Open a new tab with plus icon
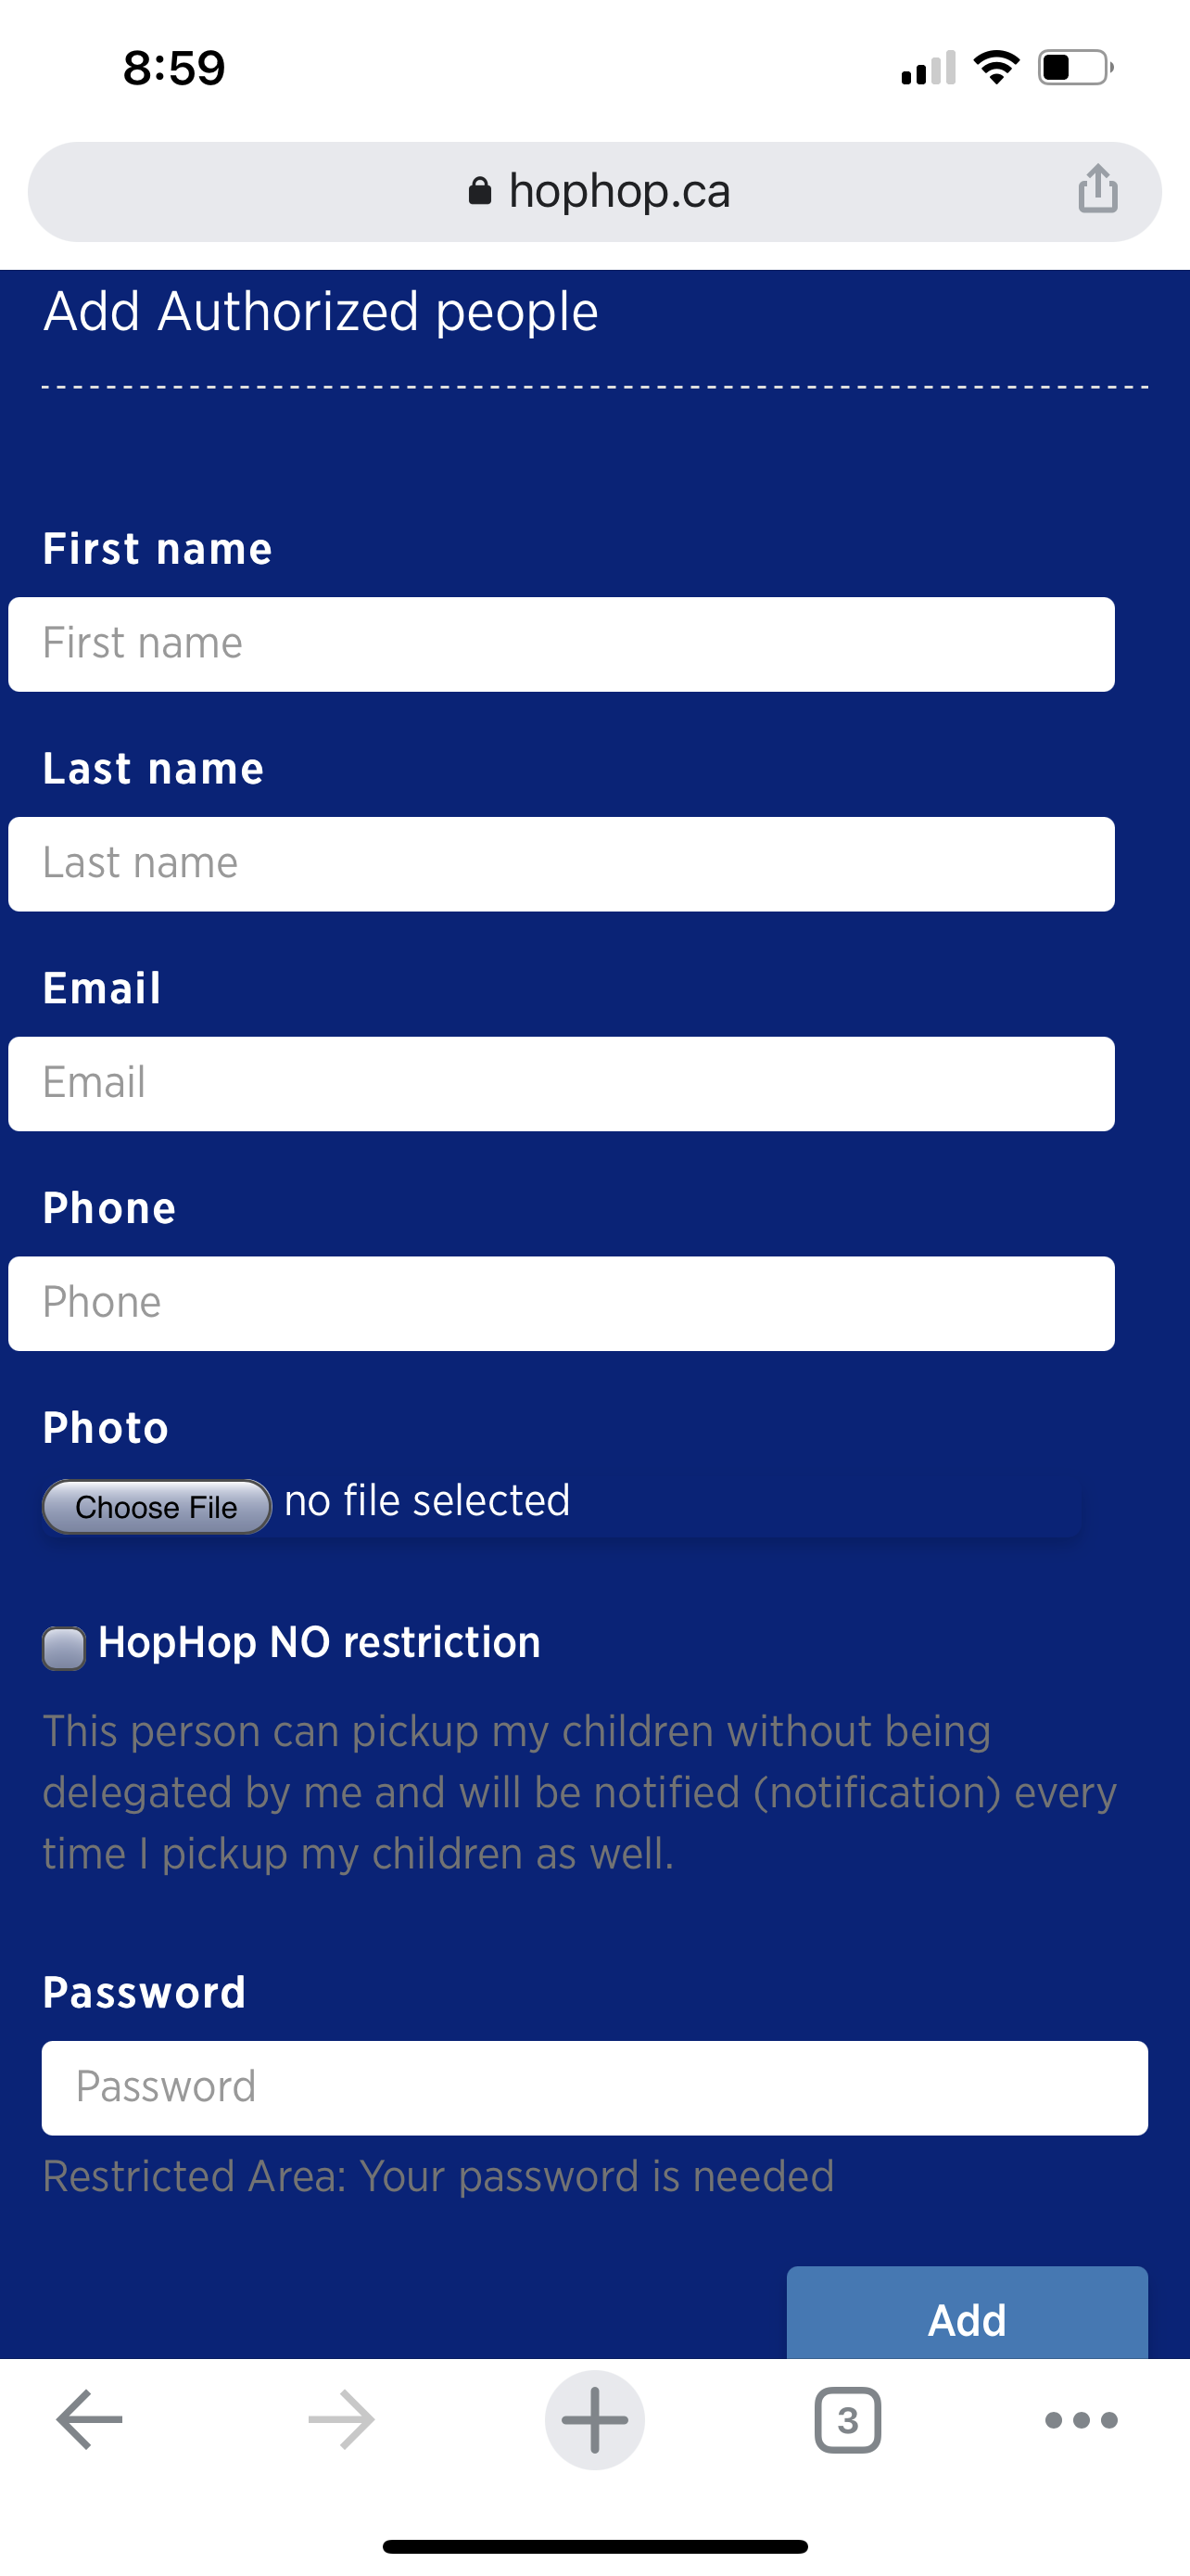This screenshot has height=2576, width=1190. pos(594,2420)
